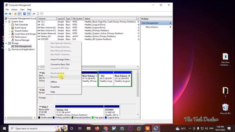Toggle the Show/Hide Console Tree toolbar icon

click(x=19, y=14)
